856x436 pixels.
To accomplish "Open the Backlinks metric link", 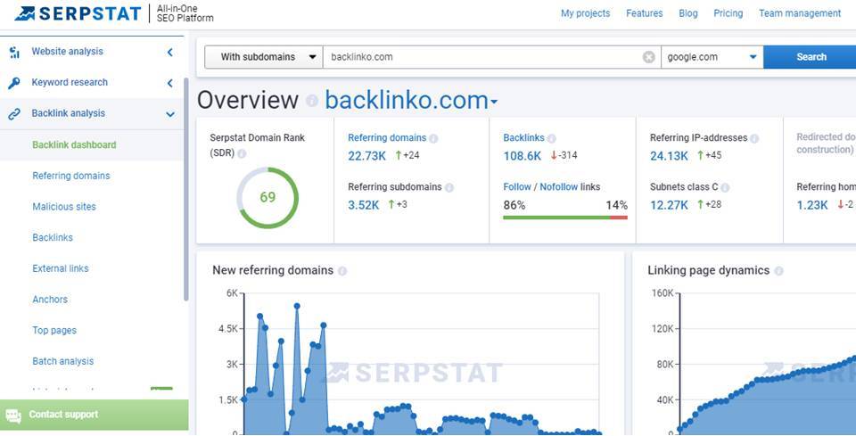I will coord(523,138).
